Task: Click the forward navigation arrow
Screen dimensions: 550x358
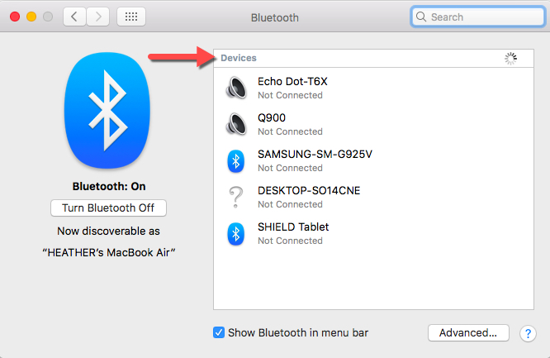Action: [x=98, y=17]
